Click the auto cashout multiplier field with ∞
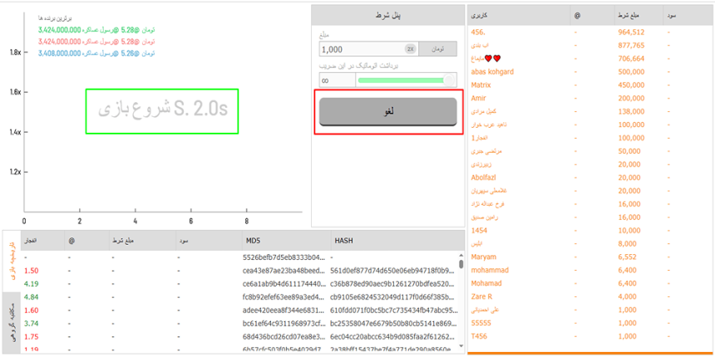Image resolution: width=715 pixels, height=357 pixels. click(x=335, y=80)
